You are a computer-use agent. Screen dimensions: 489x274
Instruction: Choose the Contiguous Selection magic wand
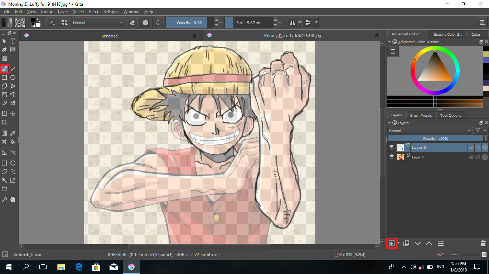coord(4,180)
